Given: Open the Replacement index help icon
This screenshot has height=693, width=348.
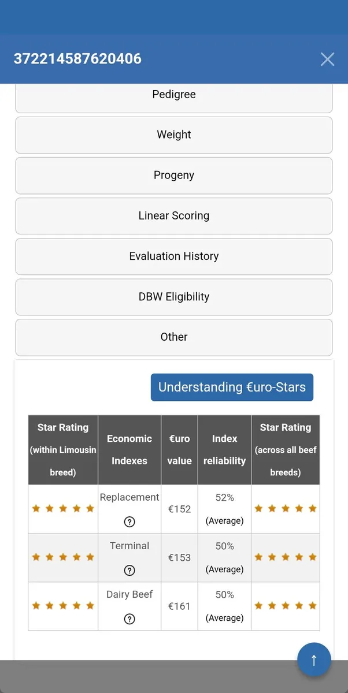Looking at the screenshot, I should (129, 521).
